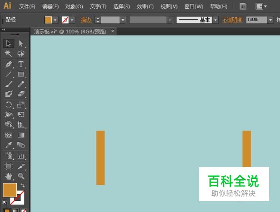Select the Shape Builder tool

point(9,124)
